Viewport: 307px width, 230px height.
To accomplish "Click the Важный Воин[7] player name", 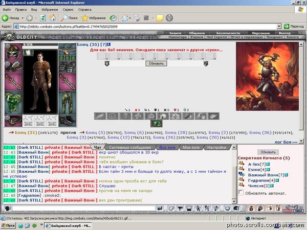I will tap(266, 175).
